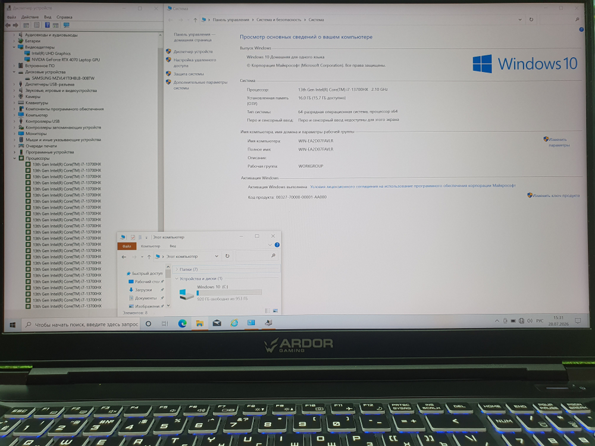The width and height of the screenshot is (595, 446).
Task: Select the SAMSUNG MZVL41T0HBLB-00BTW disk
Action: (x=63, y=78)
